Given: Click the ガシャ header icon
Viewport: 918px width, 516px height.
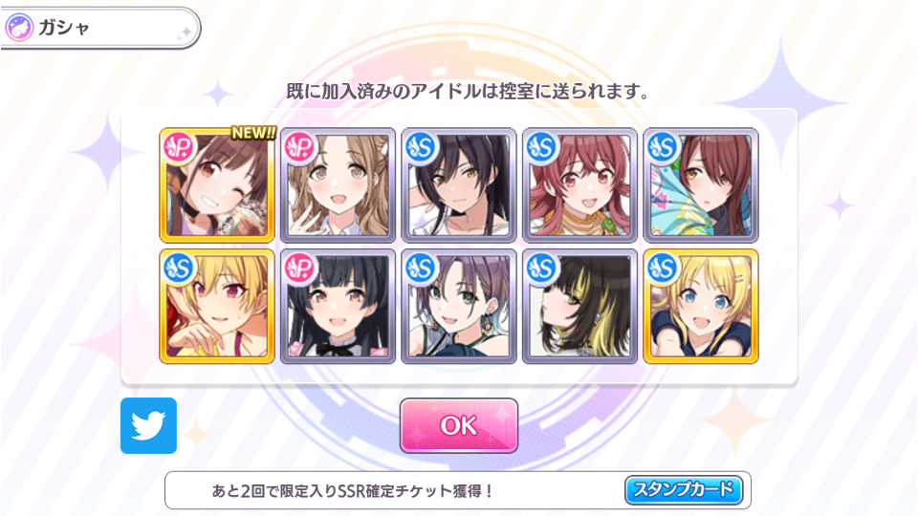Looking at the screenshot, I should [x=19, y=28].
